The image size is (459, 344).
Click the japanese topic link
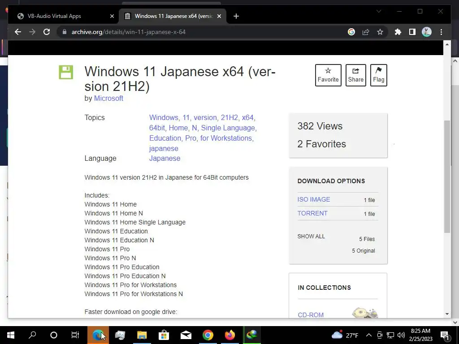(x=164, y=149)
